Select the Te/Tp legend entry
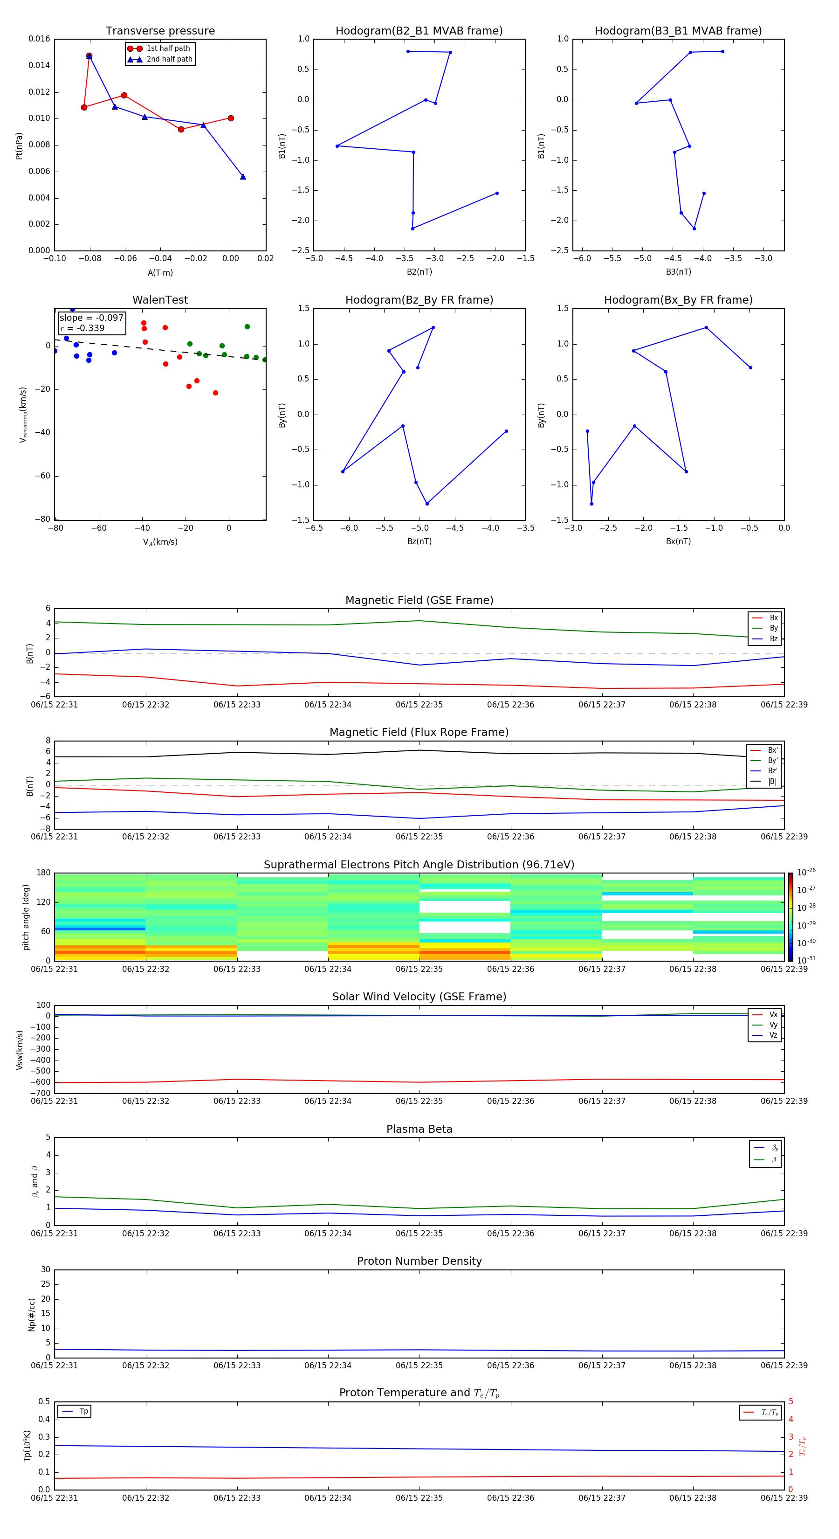 [761, 1412]
